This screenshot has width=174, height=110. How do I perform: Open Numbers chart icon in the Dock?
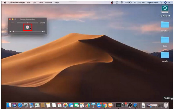click(x=88, y=105)
